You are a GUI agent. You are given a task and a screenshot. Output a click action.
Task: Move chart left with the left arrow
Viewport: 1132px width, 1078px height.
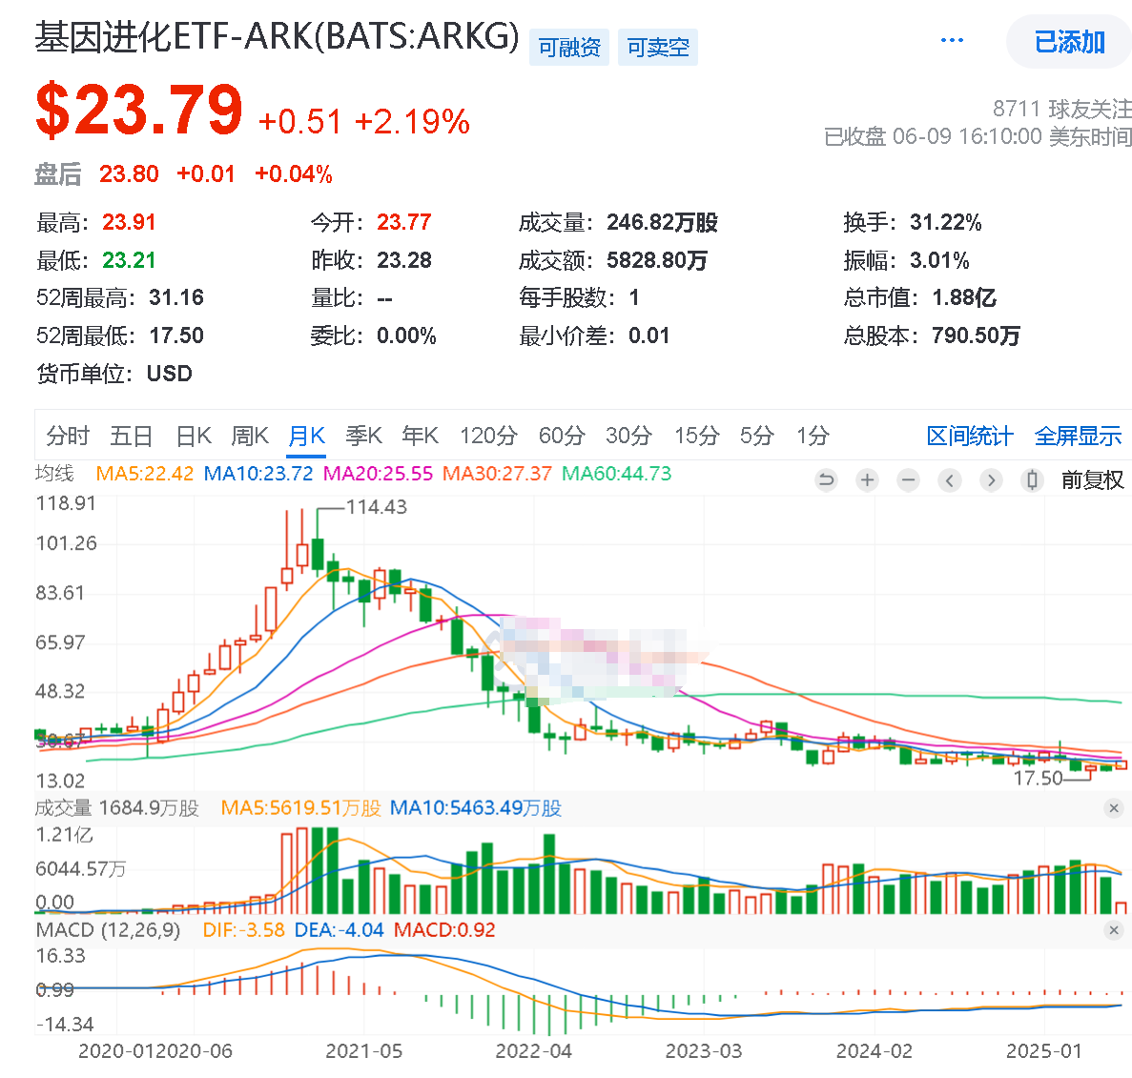tap(949, 479)
